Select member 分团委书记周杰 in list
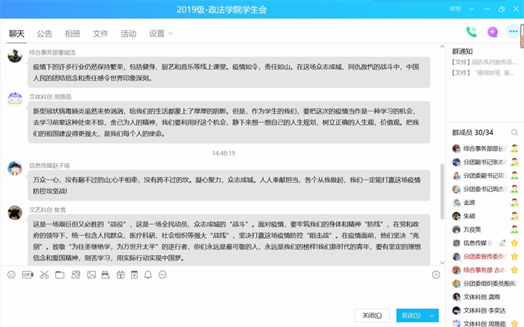The image size is (524, 327). point(485,189)
